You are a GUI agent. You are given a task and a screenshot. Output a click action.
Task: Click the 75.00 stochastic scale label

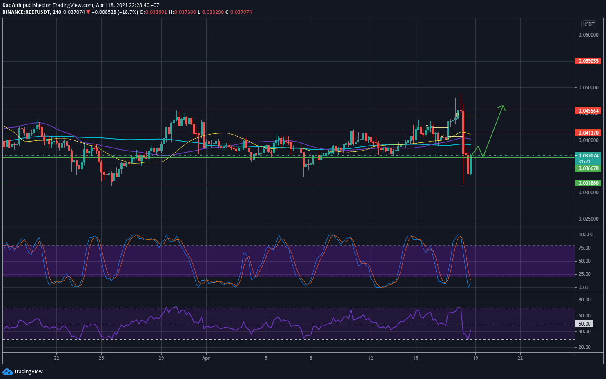[585, 248]
